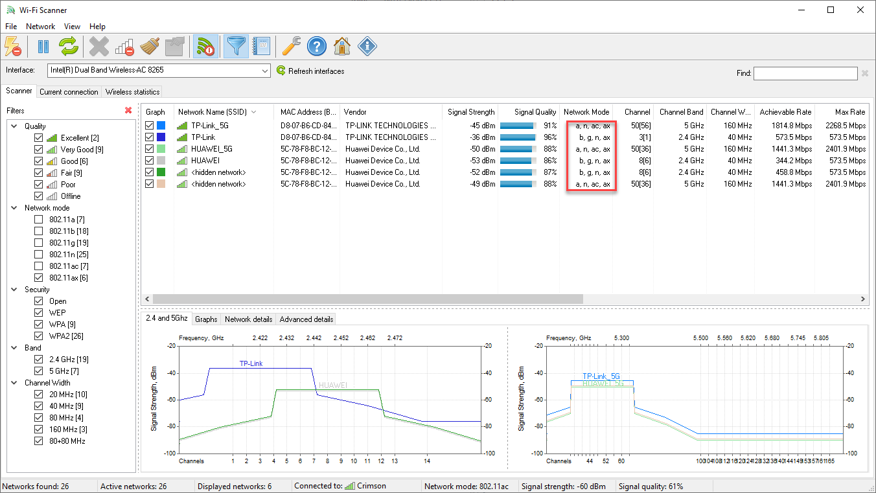Image resolution: width=876 pixels, height=493 pixels.
Task: Collapse the Security filter section
Action: pyautogui.click(x=15, y=289)
